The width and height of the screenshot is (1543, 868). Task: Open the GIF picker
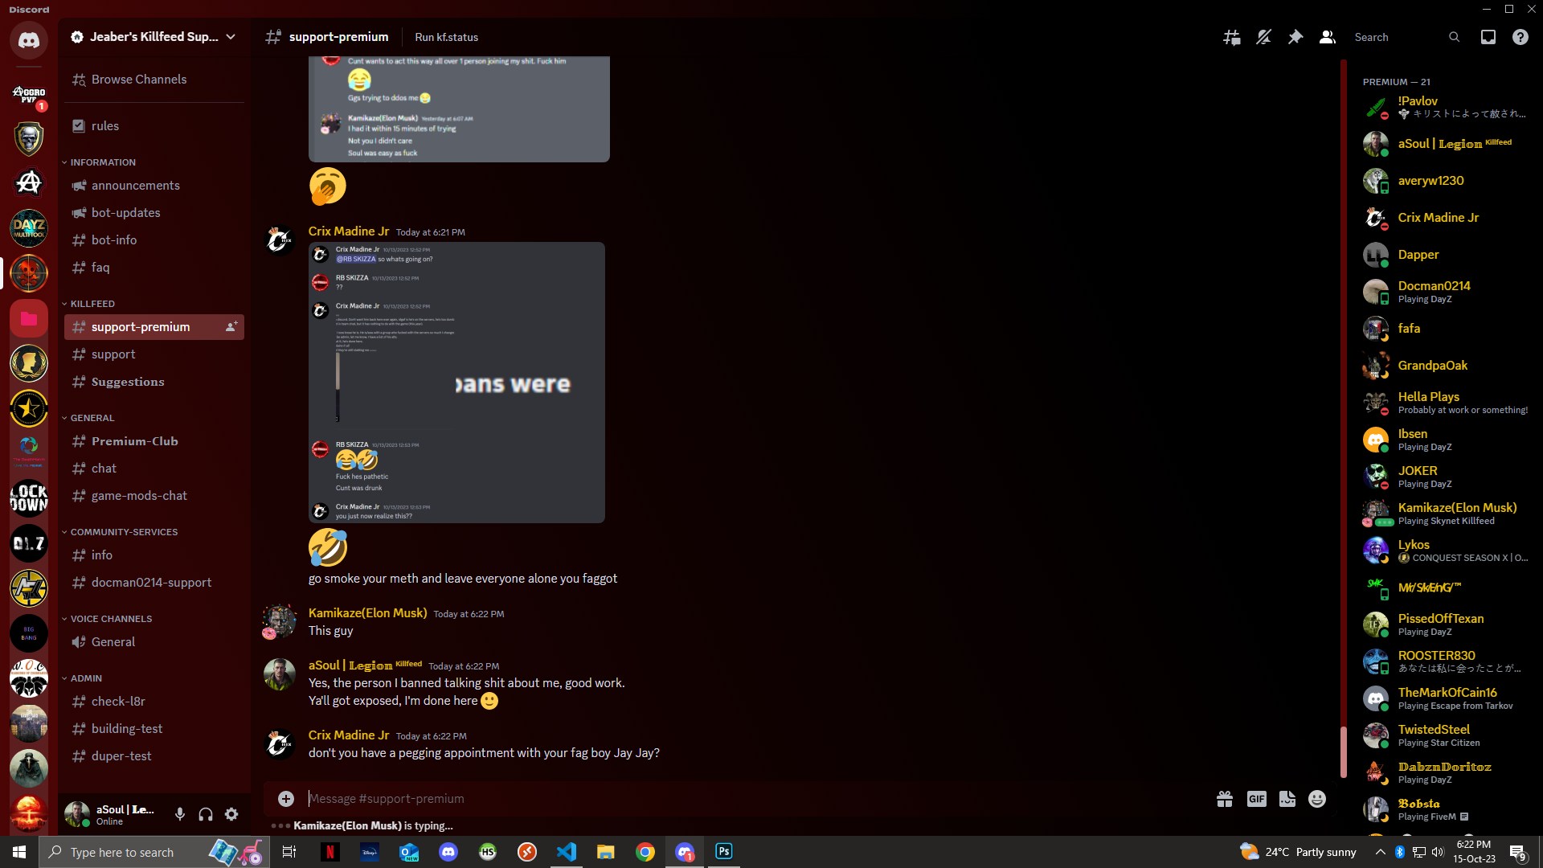pyautogui.click(x=1257, y=799)
